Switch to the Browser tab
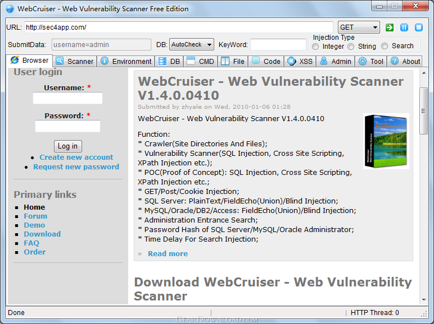This screenshot has height=324, width=434. (x=30, y=61)
